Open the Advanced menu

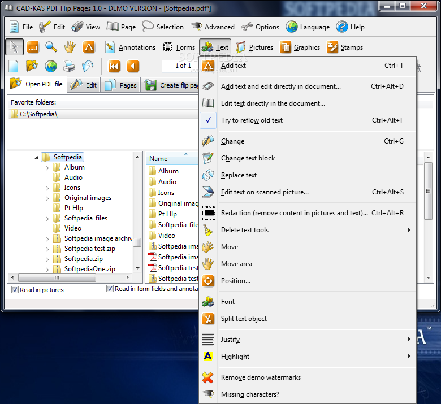point(213,27)
